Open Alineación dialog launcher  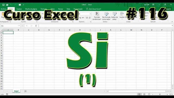pyautogui.click(x=73, y=22)
